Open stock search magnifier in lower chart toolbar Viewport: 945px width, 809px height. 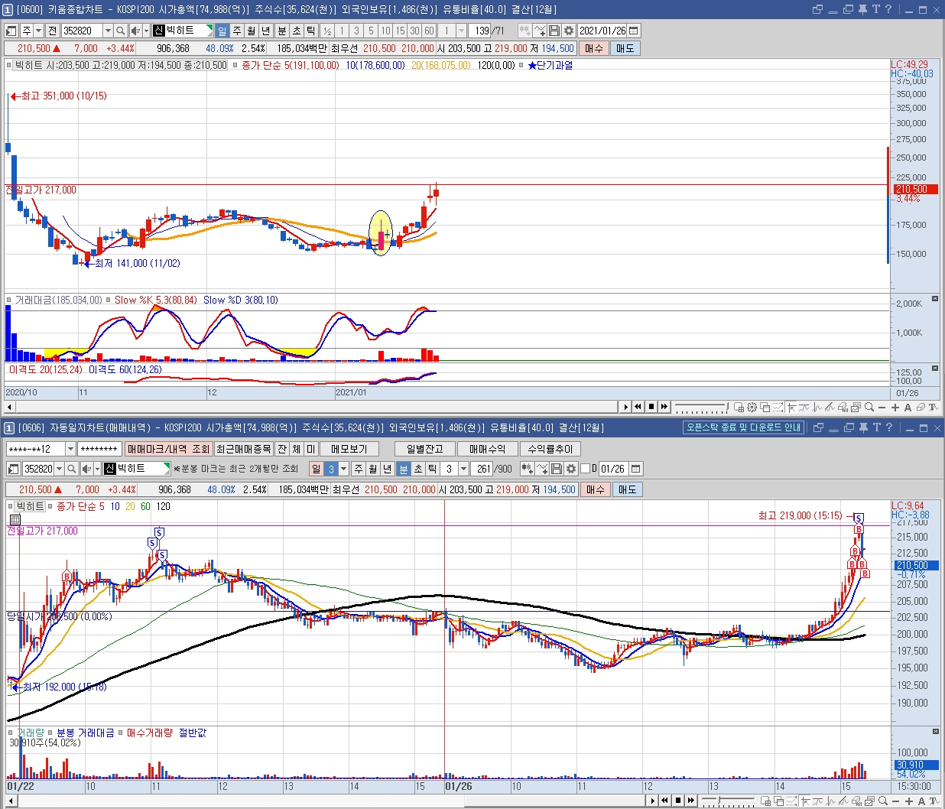click(72, 469)
